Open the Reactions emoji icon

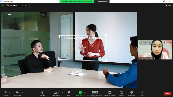tap(131, 92)
